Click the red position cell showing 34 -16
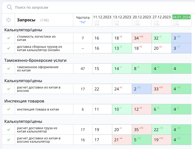This screenshot has width=195, height=149. pos(142,38)
